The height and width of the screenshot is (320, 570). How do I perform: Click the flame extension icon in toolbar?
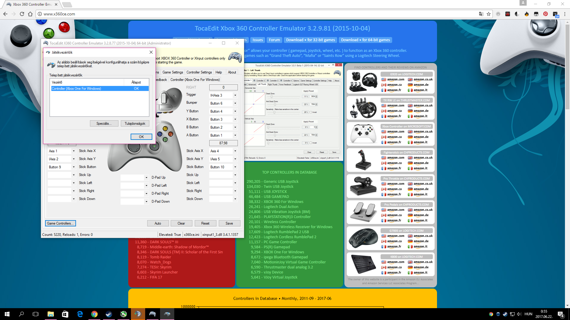(526, 14)
